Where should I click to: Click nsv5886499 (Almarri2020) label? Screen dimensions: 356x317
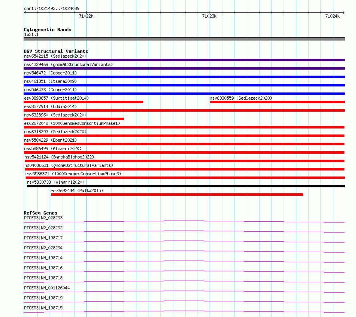pos(53,148)
